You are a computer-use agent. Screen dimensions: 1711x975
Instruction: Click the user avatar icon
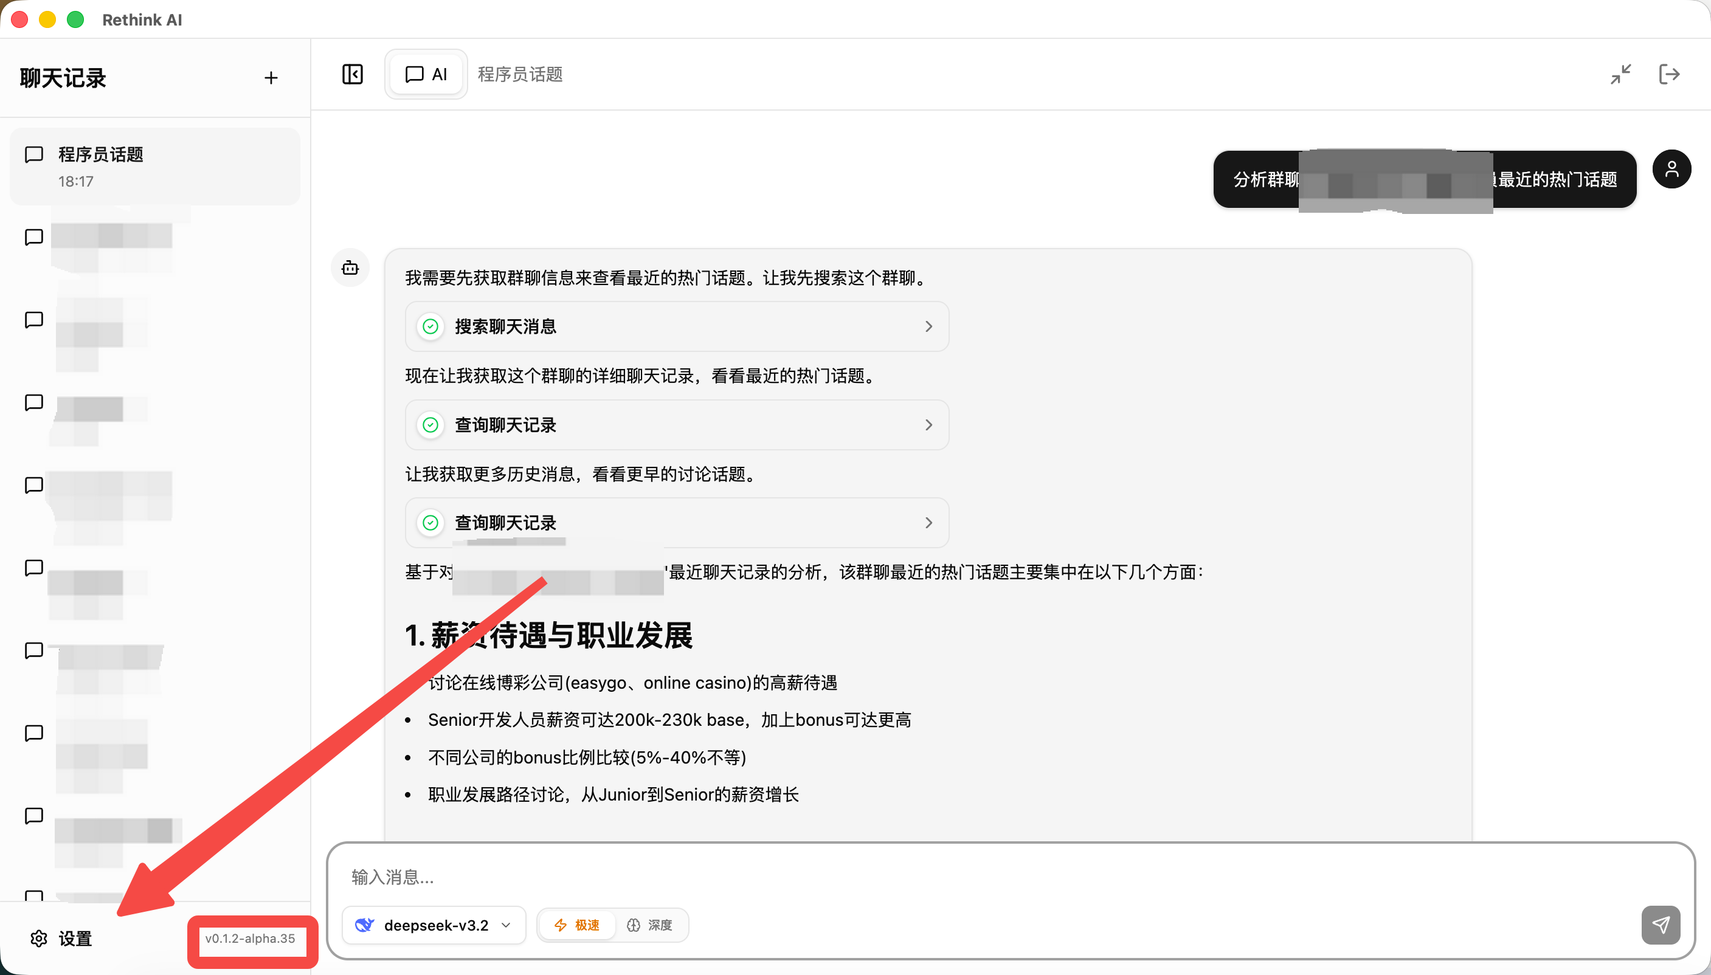pos(1671,169)
